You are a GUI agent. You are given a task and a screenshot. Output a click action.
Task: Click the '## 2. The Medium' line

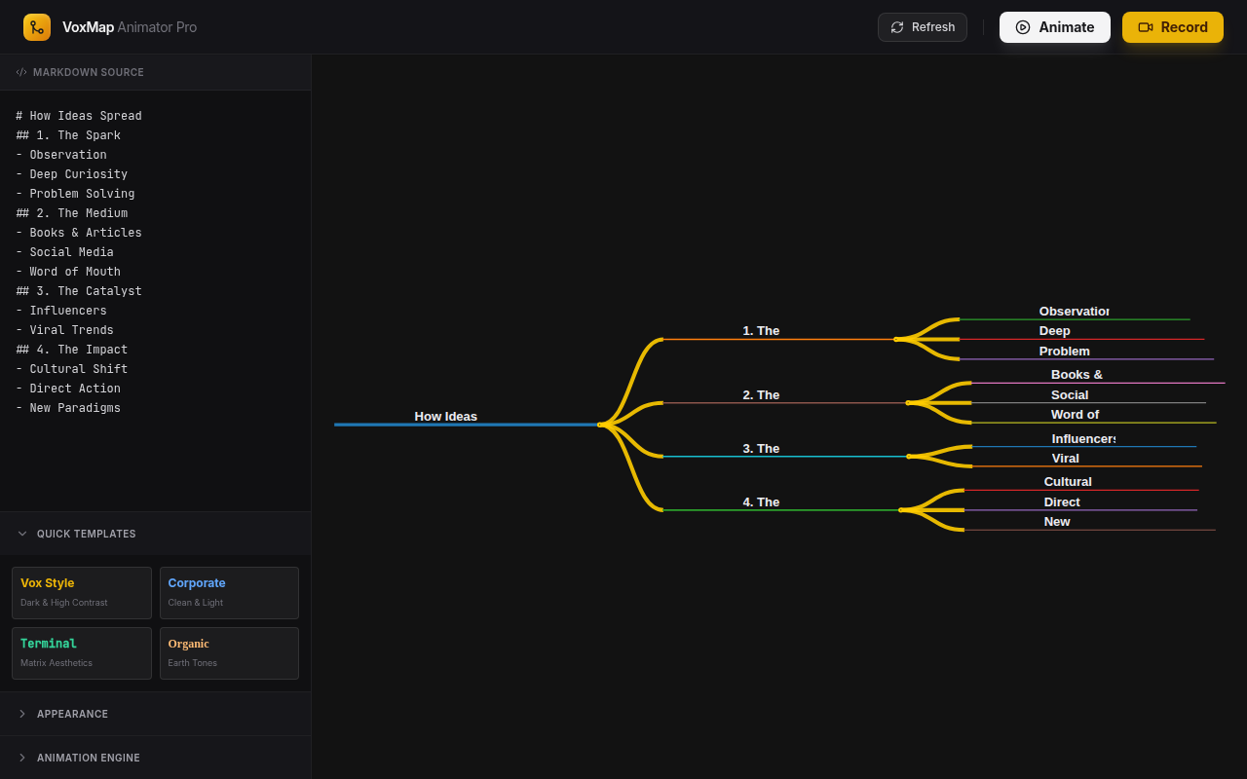tap(72, 213)
